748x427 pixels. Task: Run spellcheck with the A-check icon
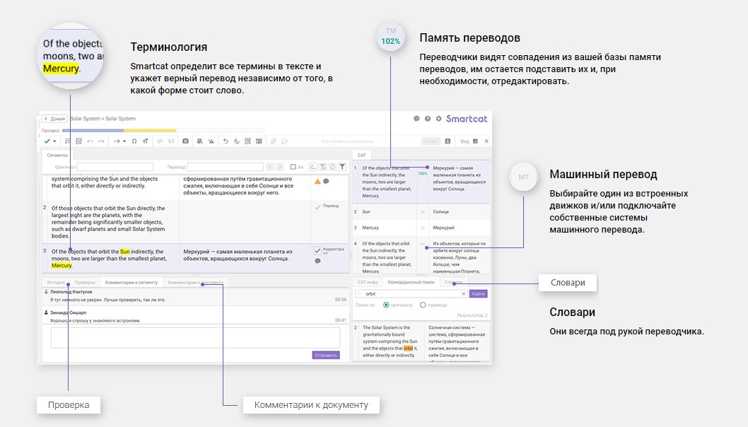235,141
